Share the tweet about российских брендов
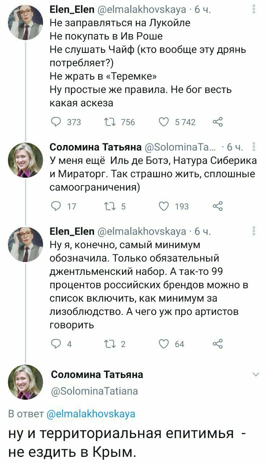The height and width of the screenshot is (463, 267). [217, 344]
